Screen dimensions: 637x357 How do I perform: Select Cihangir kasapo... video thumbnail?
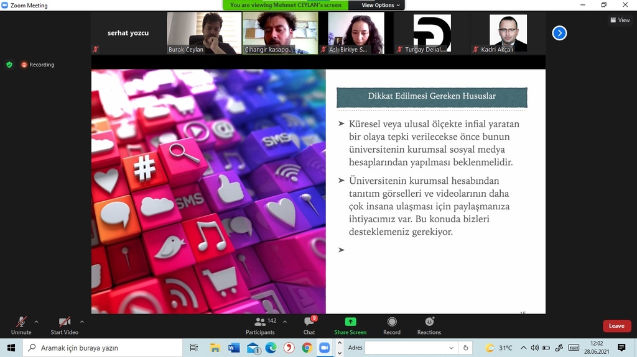(x=280, y=33)
